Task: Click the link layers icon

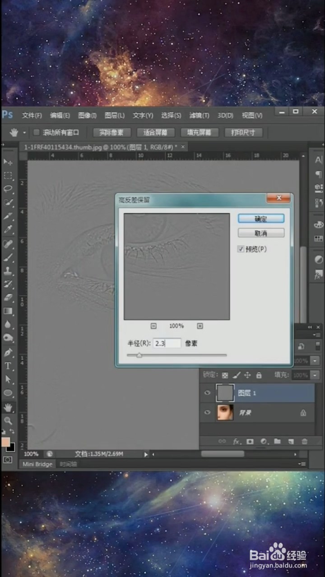Action: [x=222, y=442]
